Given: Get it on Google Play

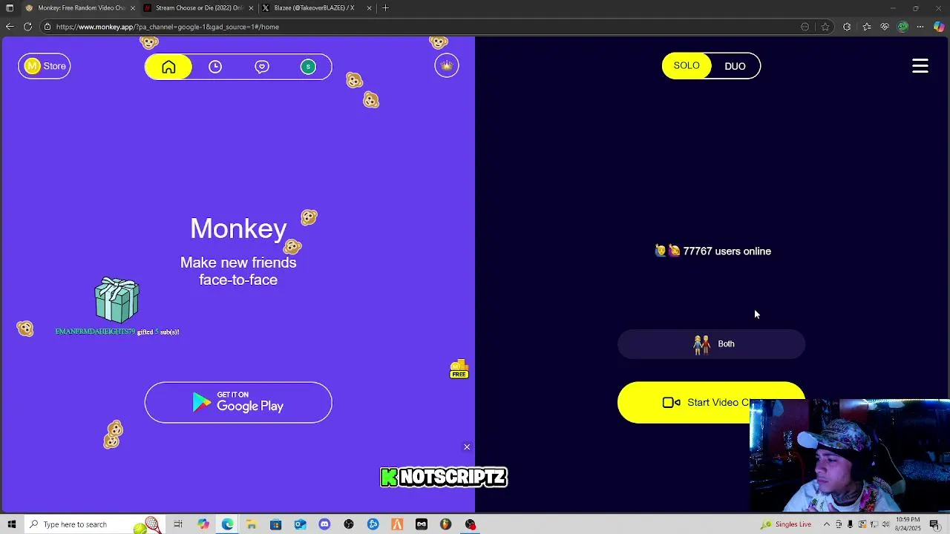Looking at the screenshot, I should [238, 403].
